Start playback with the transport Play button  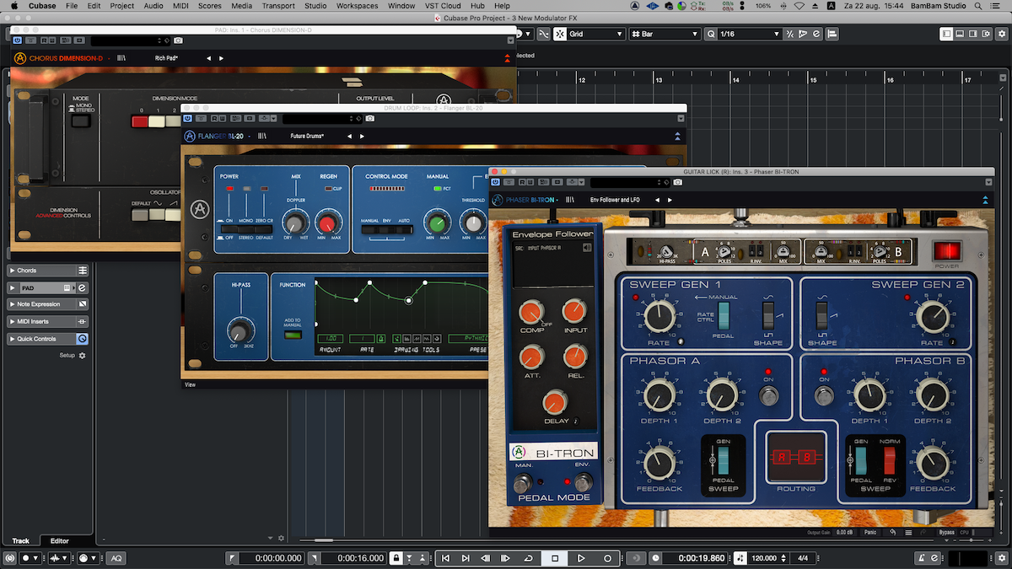(x=581, y=558)
